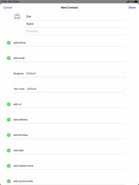Tap the green plus beside add url
The image size is (139, 185).
tap(9, 104)
